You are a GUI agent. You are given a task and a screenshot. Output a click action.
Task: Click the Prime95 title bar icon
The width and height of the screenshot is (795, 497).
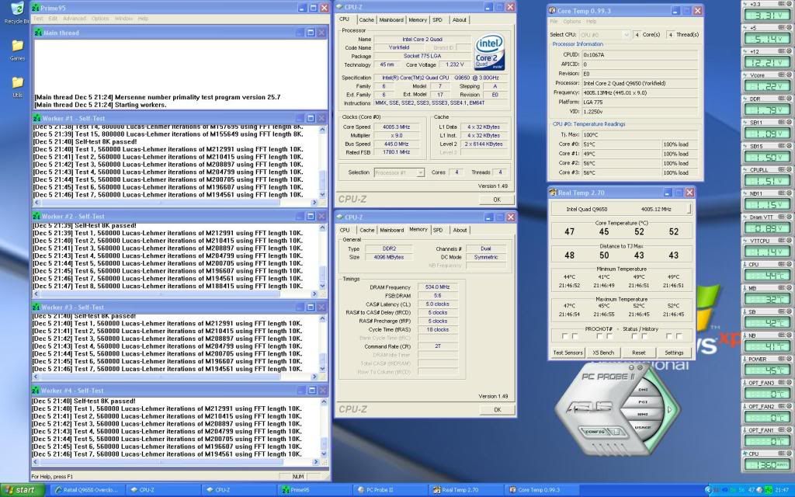coord(36,8)
